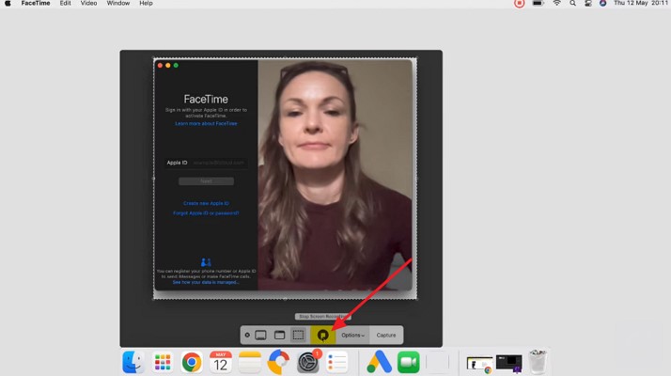This screenshot has height=376, width=671.
Task: Open the Wi-Fi status menu
Action: tap(556, 4)
